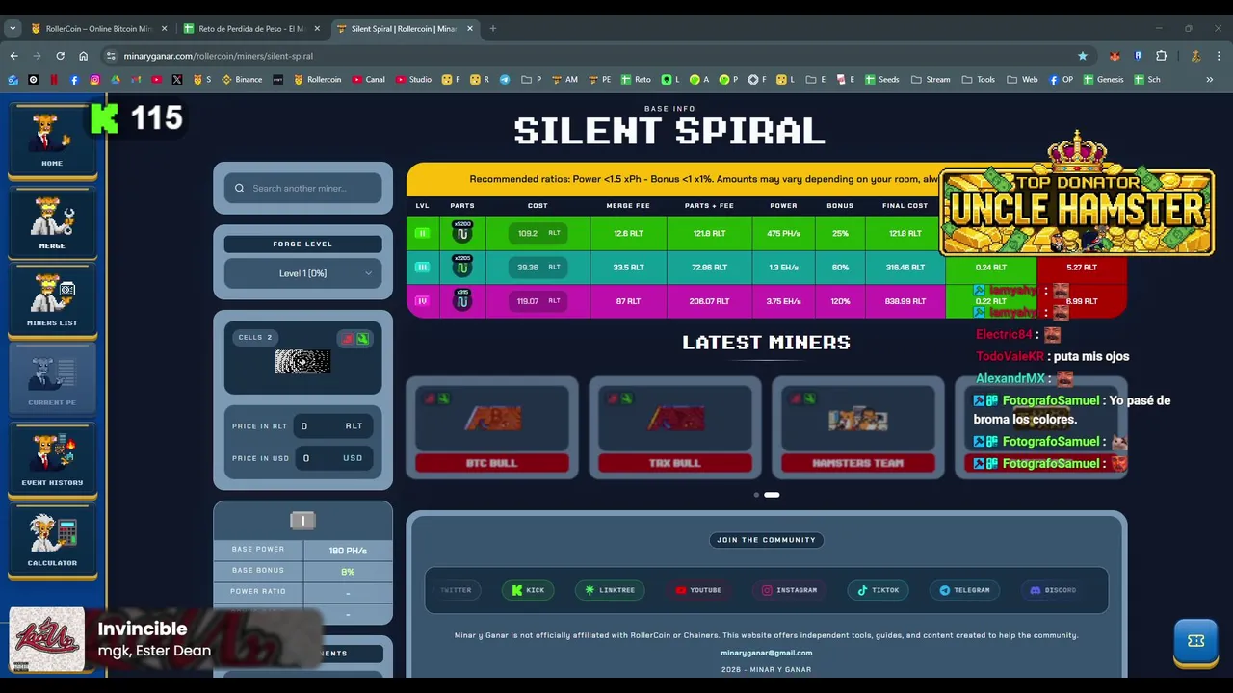Bookmark this page with star icon

[1083, 56]
